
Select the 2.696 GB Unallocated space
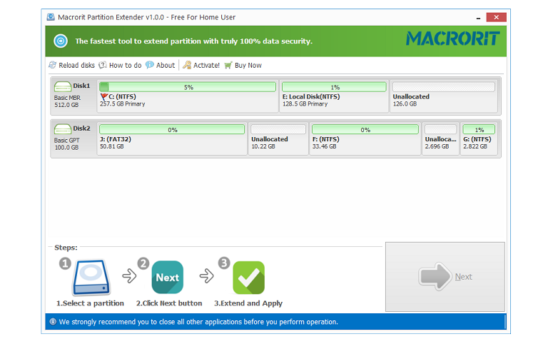pos(440,138)
